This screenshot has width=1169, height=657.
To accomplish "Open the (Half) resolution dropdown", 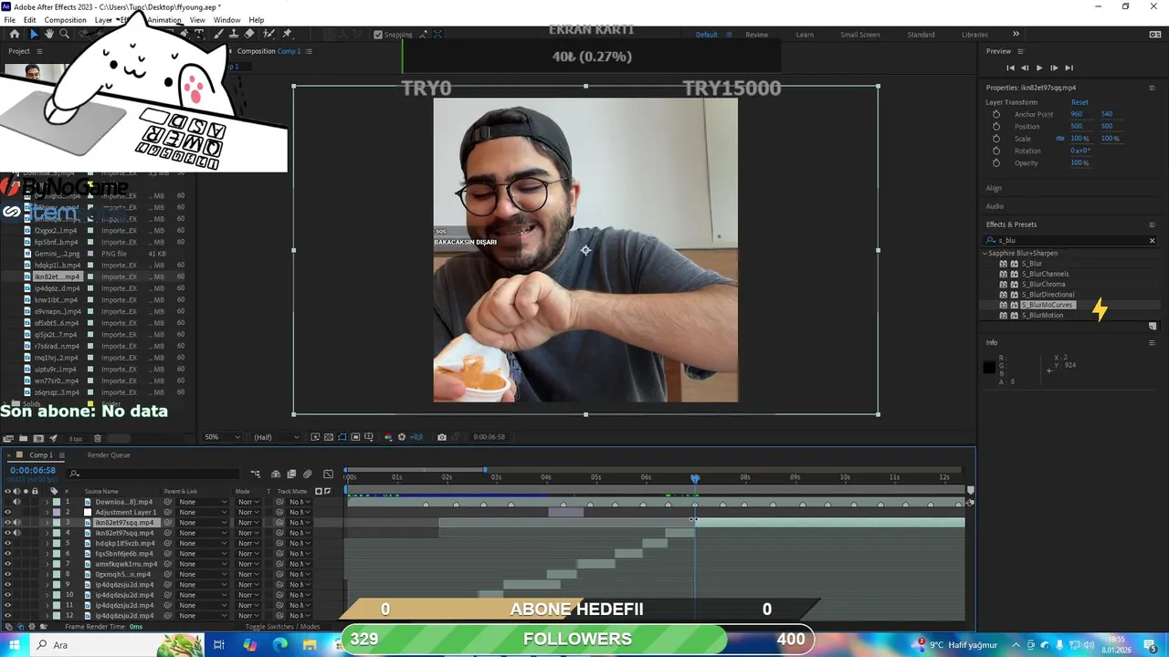I will coord(277,437).
